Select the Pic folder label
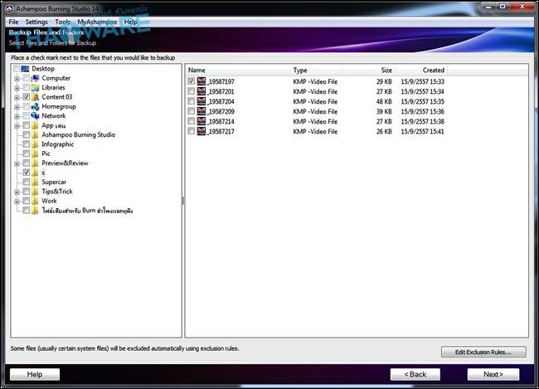The width and height of the screenshot is (539, 389). (x=46, y=153)
